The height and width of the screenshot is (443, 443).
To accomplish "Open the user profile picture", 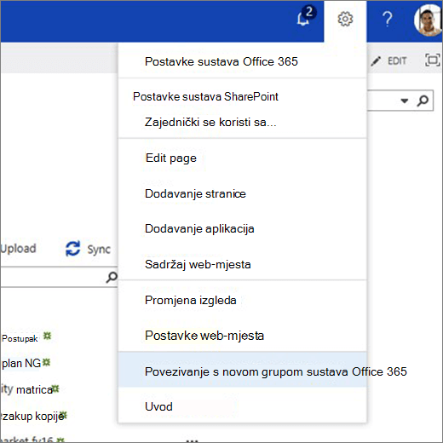I will point(428,20).
